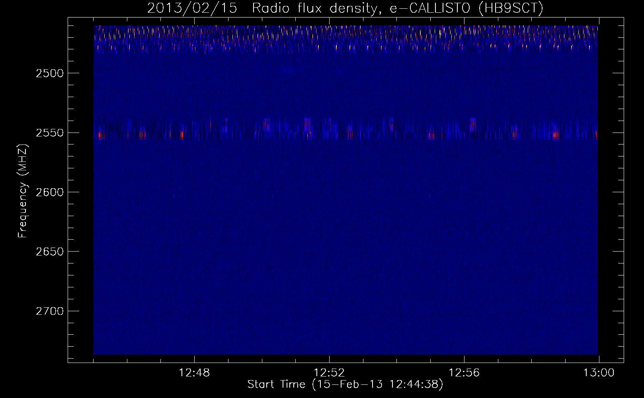Select the Frequency (MHZ) axis title
Viewport: 644px width, 398px height.
point(23,191)
